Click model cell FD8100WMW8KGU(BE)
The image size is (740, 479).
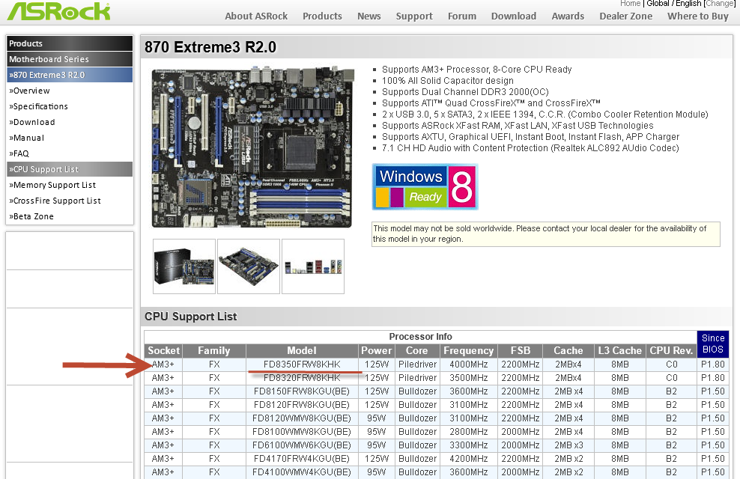(x=302, y=431)
